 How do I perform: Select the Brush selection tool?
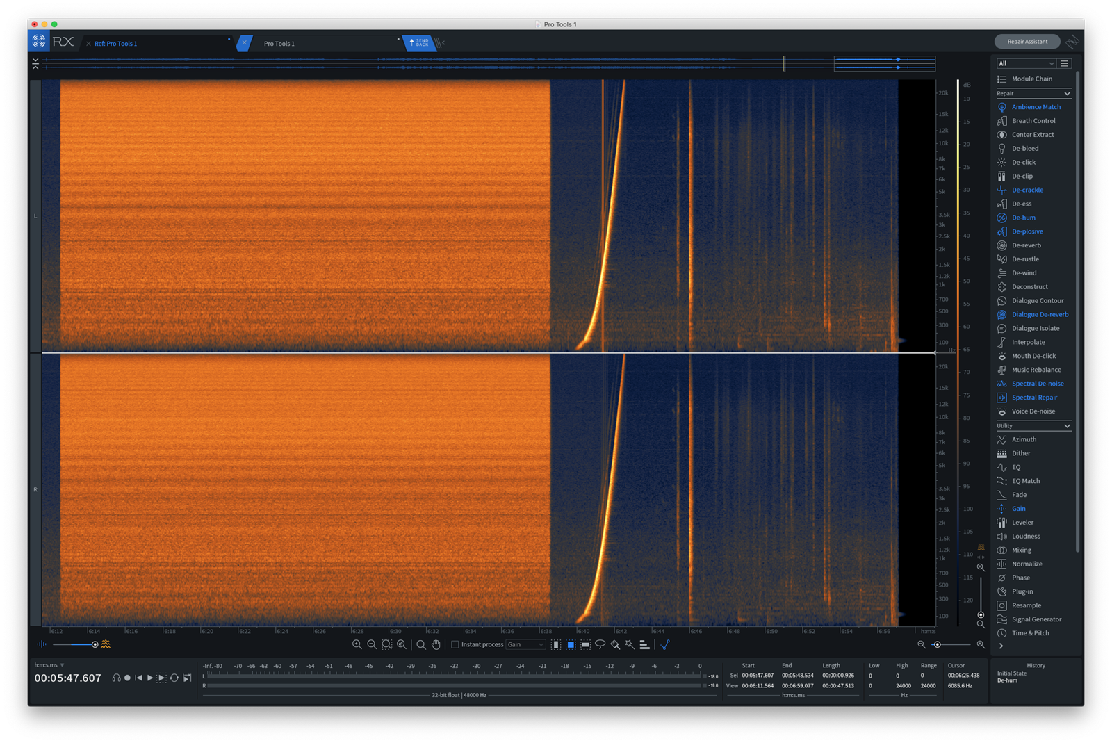click(615, 644)
